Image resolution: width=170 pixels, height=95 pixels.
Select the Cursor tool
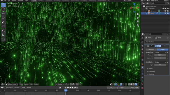[3, 9]
